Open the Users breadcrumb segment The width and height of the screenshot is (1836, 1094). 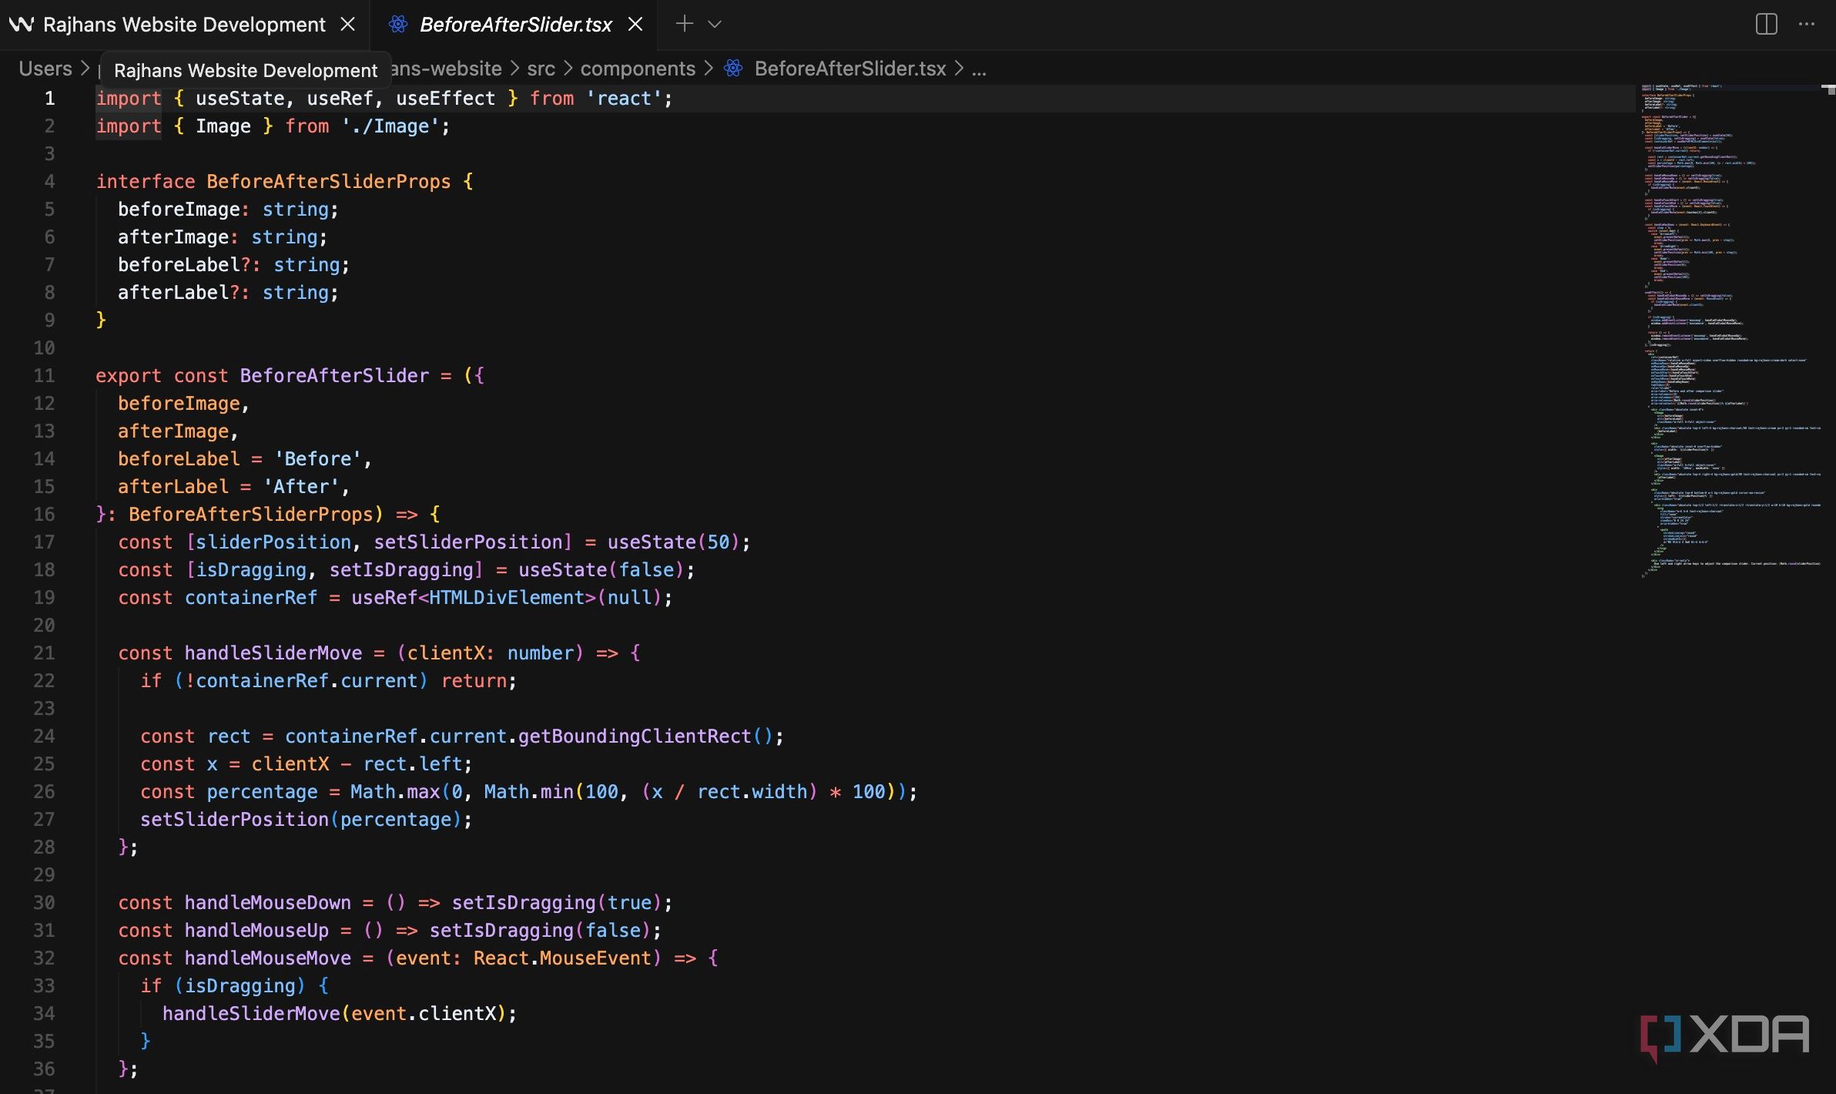coord(45,69)
